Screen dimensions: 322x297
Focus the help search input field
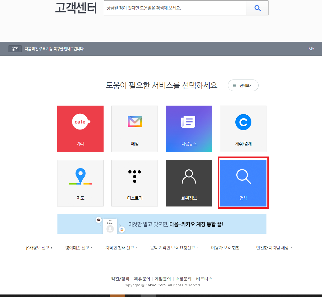pyautogui.click(x=175, y=8)
